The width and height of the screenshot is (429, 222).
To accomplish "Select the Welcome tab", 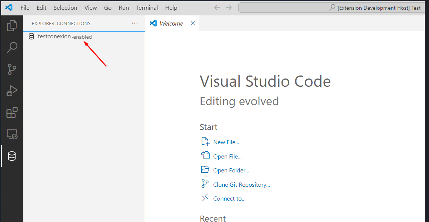I will coord(172,23).
